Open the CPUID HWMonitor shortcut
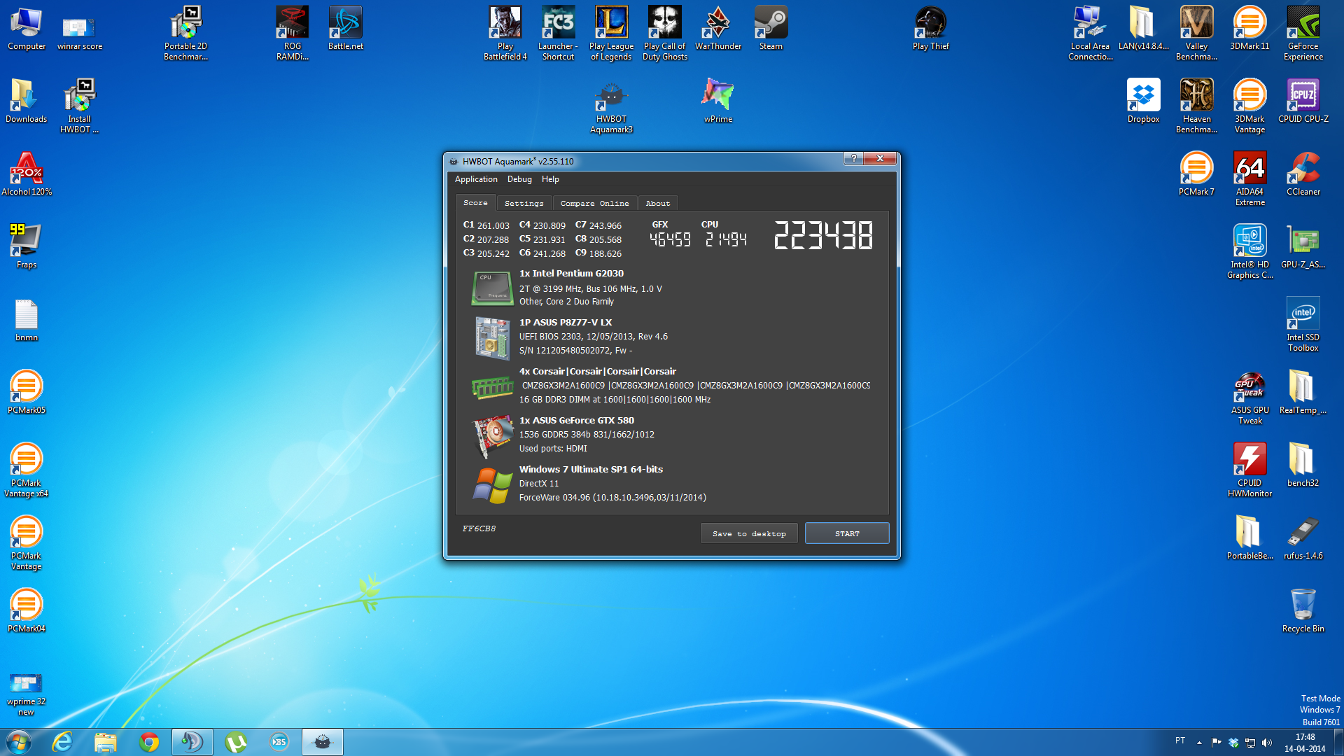Viewport: 1344px width, 756px height. tap(1249, 470)
